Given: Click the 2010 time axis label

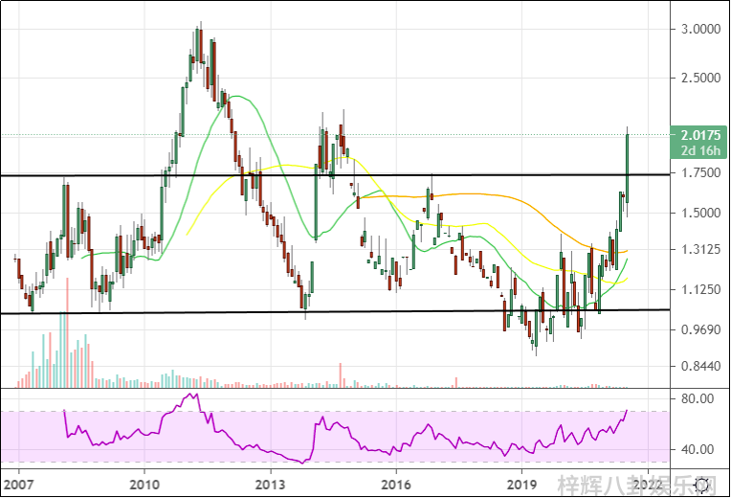Looking at the screenshot, I should pyautogui.click(x=144, y=485).
